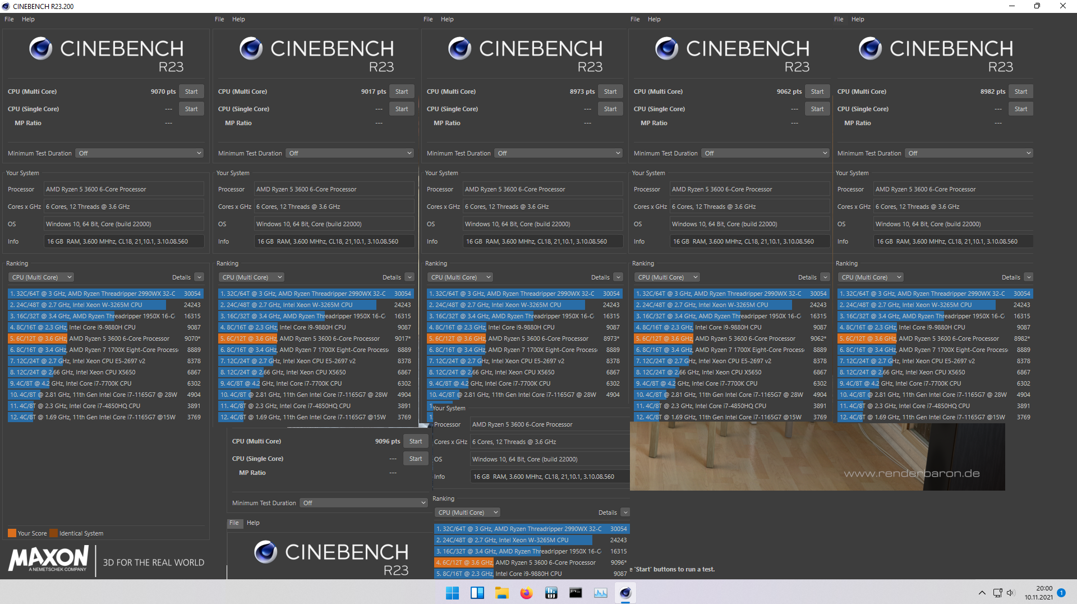This screenshot has height=604, width=1077.
Task: Select the ranking row scoring 8982*
Action: pos(935,338)
